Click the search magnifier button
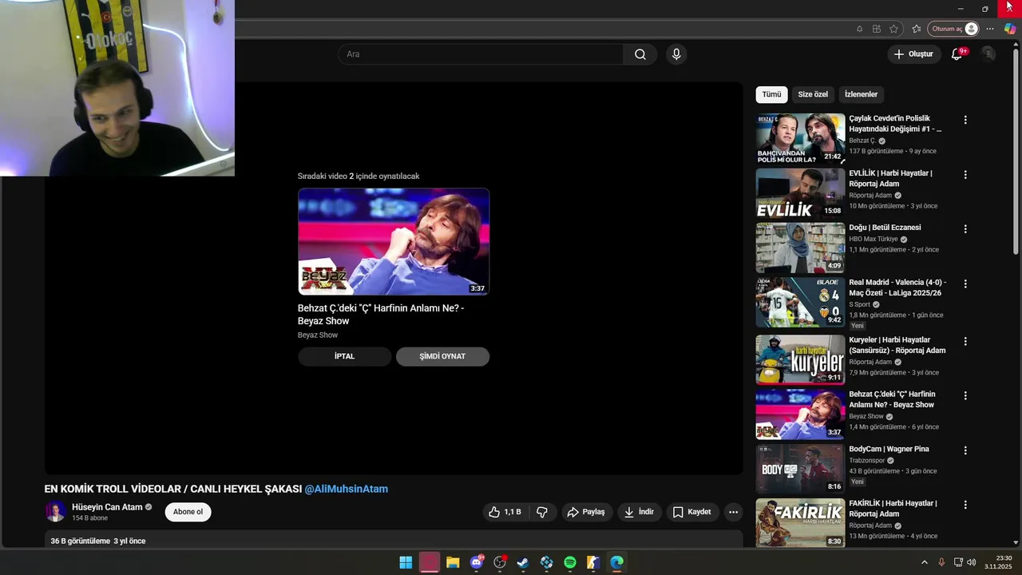 tap(640, 54)
